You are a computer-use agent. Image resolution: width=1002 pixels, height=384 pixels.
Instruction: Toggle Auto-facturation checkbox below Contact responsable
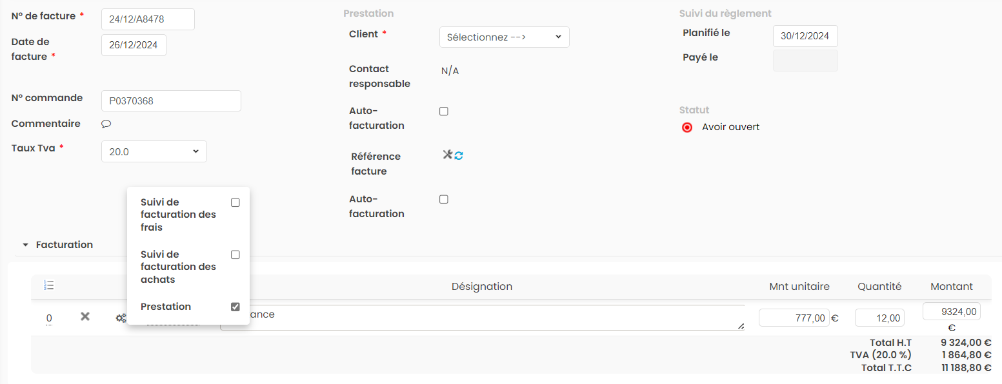444,111
